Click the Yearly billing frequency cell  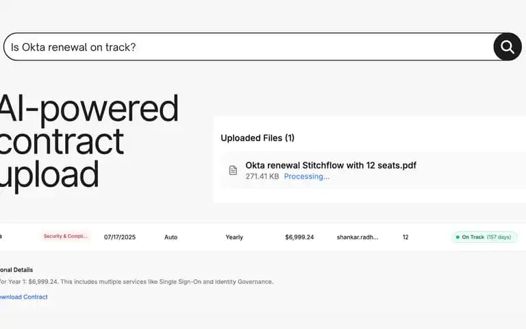234,237
